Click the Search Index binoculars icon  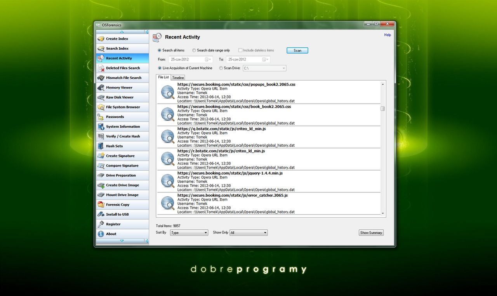pyautogui.click(x=101, y=48)
